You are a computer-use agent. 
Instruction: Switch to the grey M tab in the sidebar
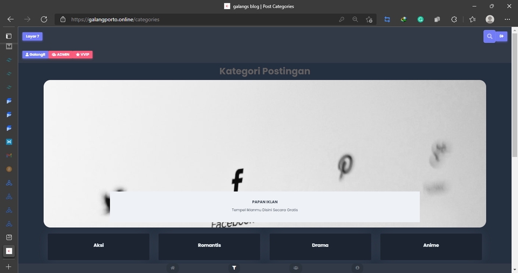coord(9,46)
